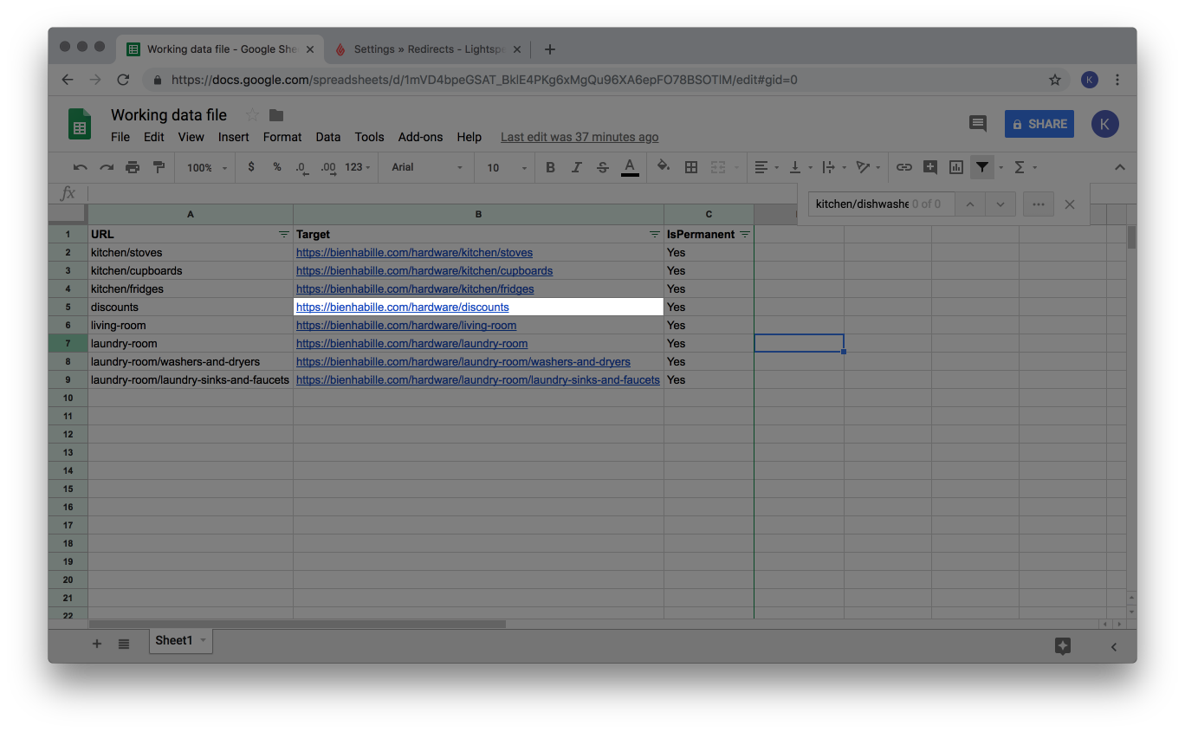Image resolution: width=1185 pixels, height=732 pixels.
Task: Click the blue SHARE button
Action: tap(1039, 124)
